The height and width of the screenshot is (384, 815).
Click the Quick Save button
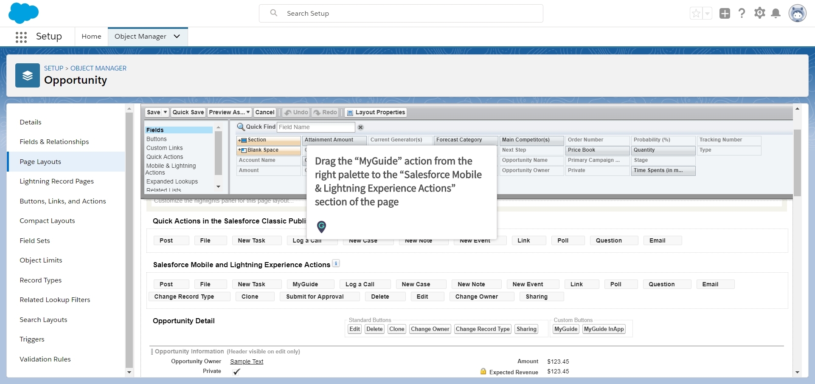[188, 112]
